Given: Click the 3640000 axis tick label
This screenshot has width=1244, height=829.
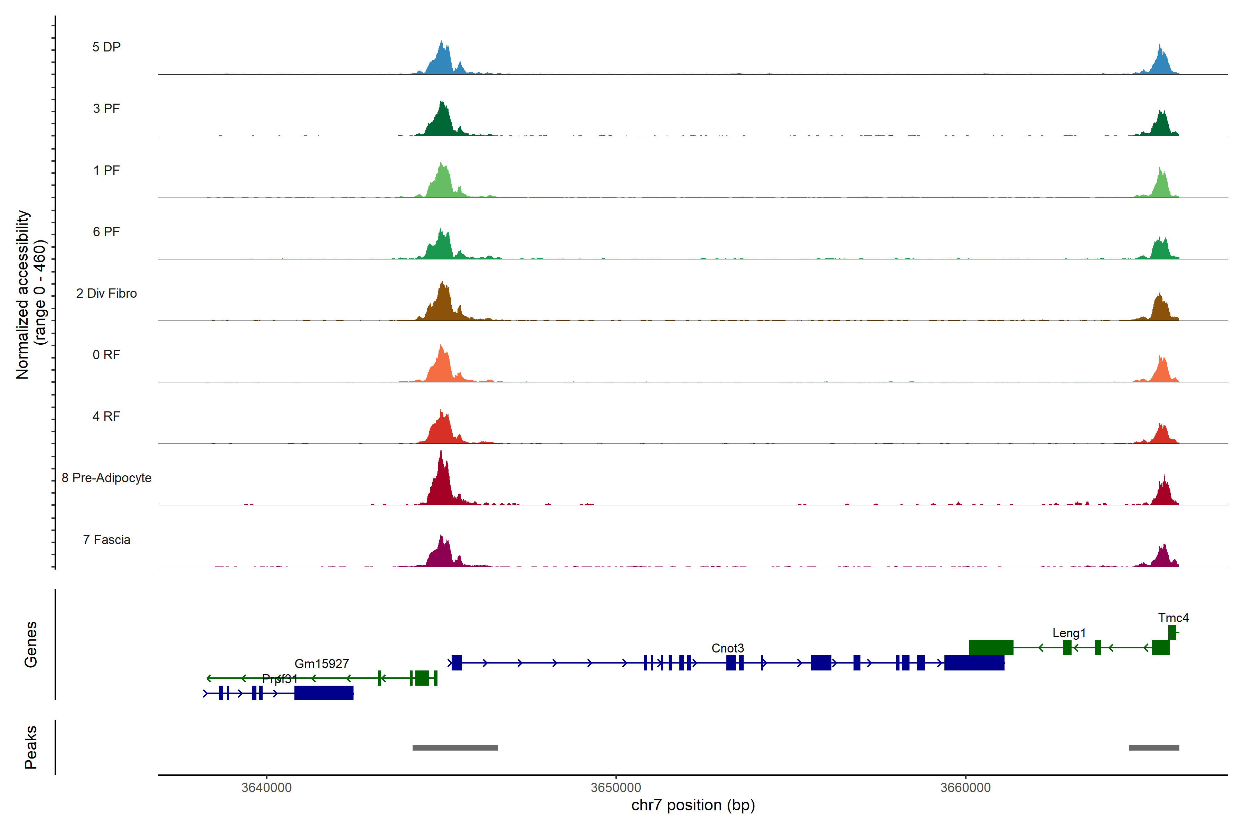Looking at the screenshot, I should pyautogui.click(x=266, y=787).
